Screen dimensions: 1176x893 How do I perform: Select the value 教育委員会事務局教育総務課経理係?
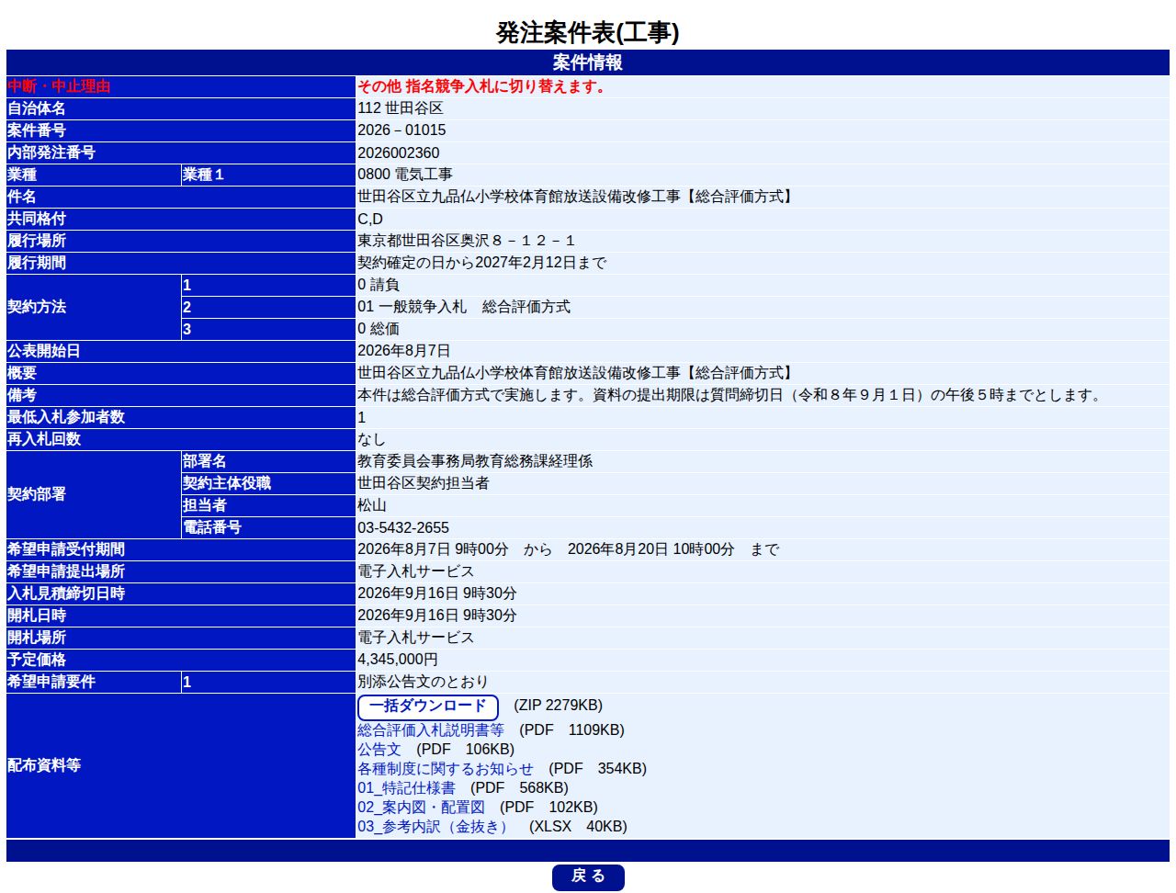tap(475, 461)
